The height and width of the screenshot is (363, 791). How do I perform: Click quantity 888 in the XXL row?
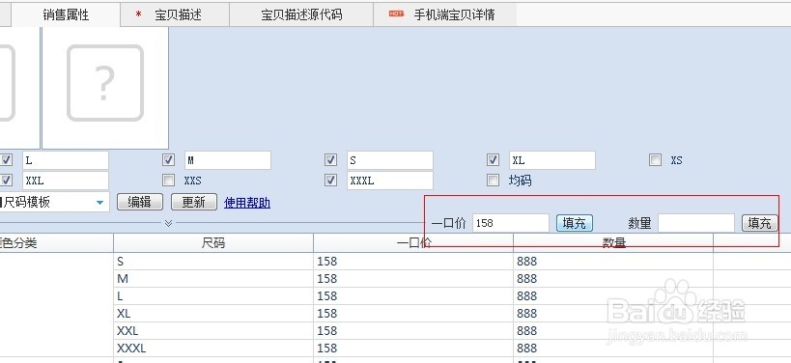[x=613, y=331]
